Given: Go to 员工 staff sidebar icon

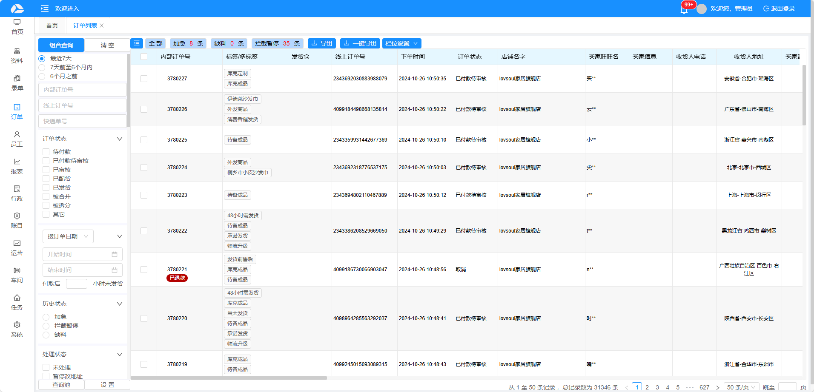Looking at the screenshot, I should click(17, 139).
